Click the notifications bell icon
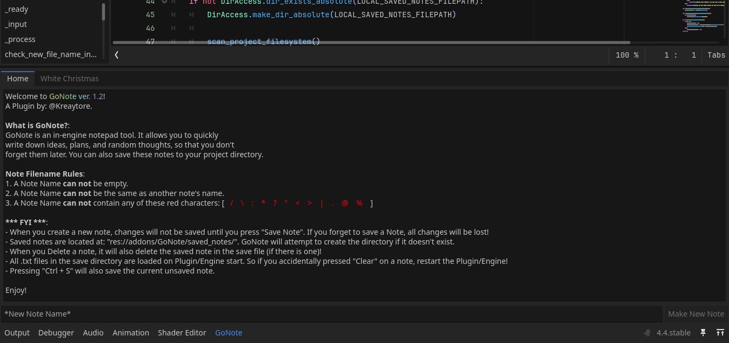The height and width of the screenshot is (343, 729). [648, 333]
